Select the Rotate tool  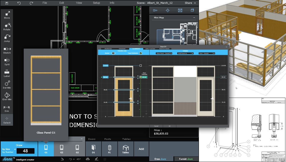point(7,27)
